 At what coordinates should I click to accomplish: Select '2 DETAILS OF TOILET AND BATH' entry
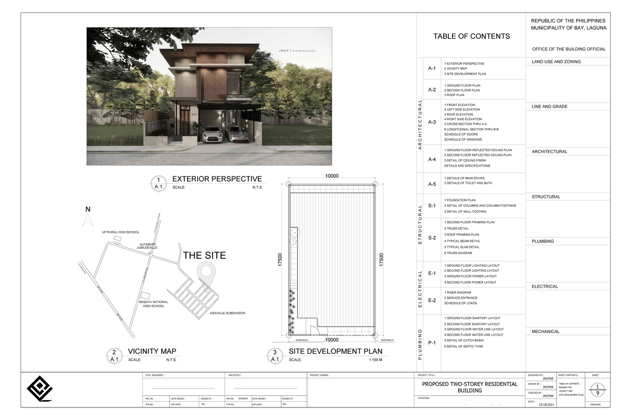tap(468, 183)
